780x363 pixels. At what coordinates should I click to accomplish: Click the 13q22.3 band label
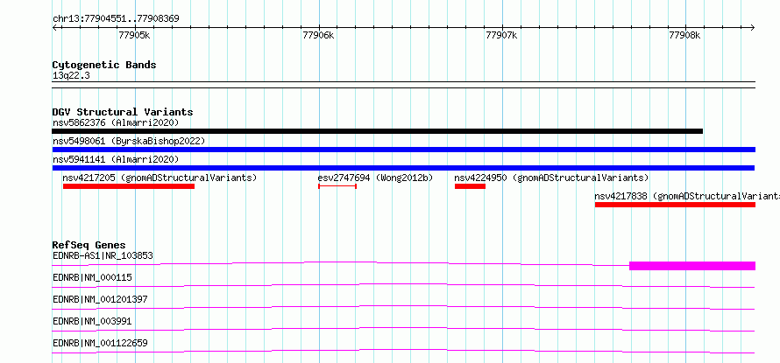71,76
